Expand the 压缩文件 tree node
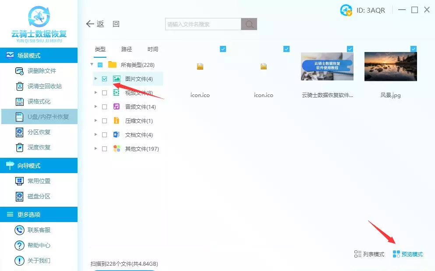 coord(95,120)
